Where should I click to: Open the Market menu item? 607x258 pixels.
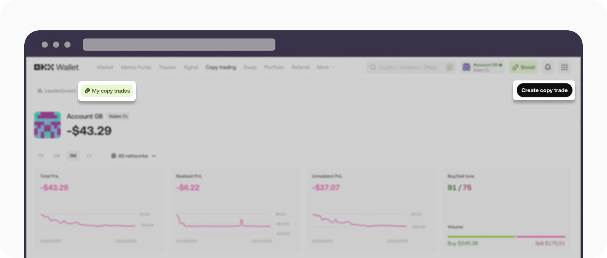pos(105,67)
